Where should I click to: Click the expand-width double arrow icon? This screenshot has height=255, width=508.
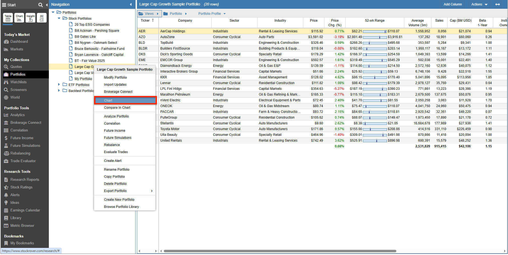point(497,4)
